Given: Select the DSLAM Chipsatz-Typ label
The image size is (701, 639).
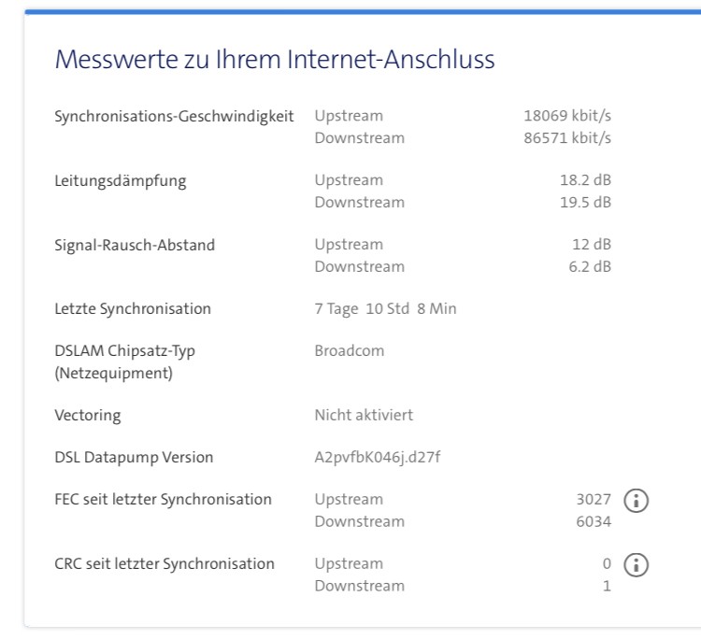Looking at the screenshot, I should pyautogui.click(x=125, y=351).
